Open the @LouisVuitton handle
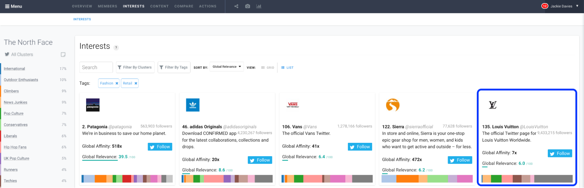The image size is (584, 188). pos(534,127)
